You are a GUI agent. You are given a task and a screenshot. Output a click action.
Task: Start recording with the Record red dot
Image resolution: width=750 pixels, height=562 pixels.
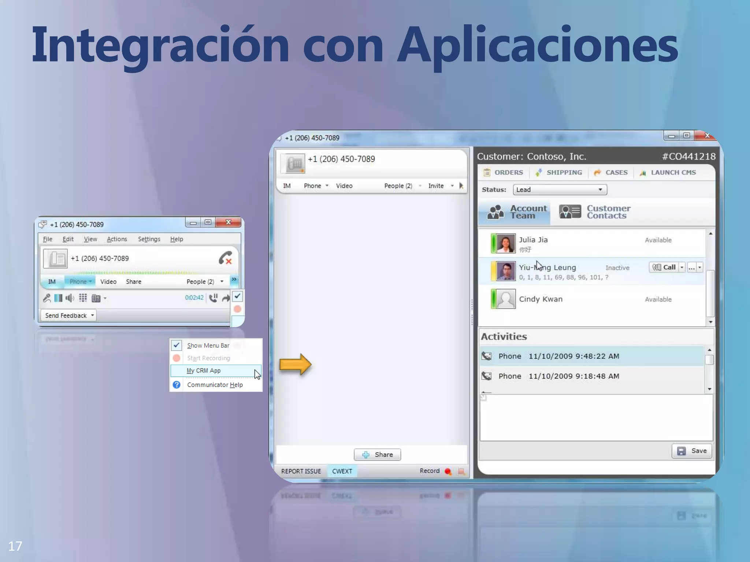(x=448, y=471)
